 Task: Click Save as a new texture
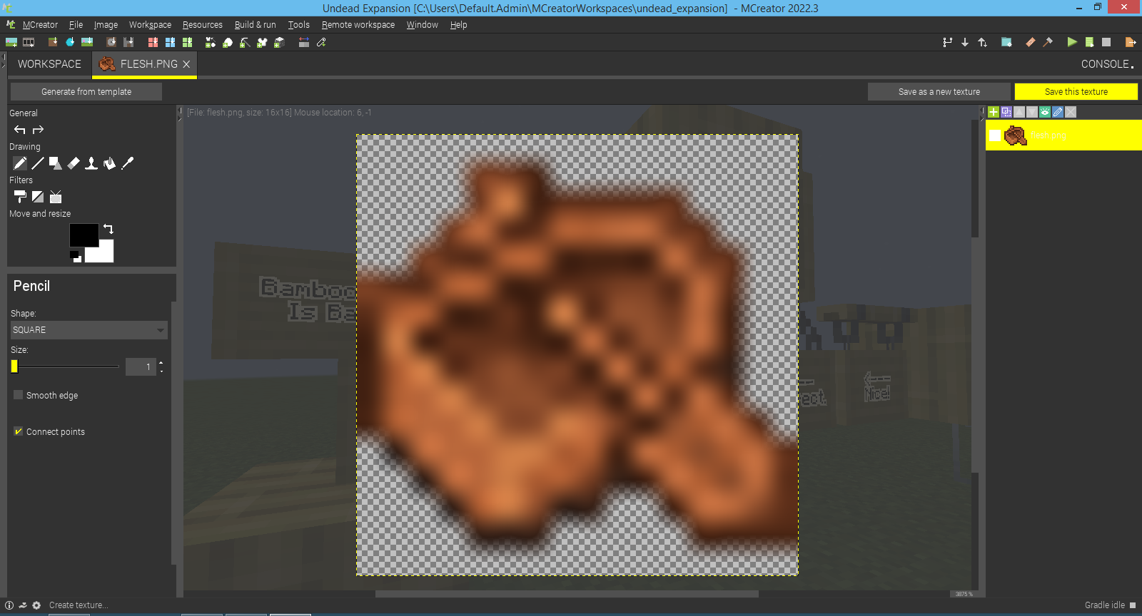939,92
